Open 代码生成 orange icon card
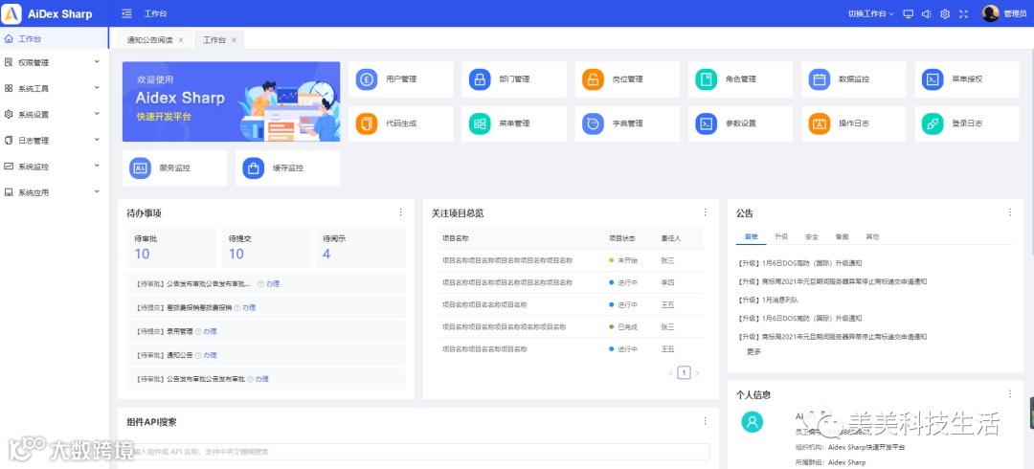Image resolution: width=1034 pixels, height=469 pixels. pos(401,123)
